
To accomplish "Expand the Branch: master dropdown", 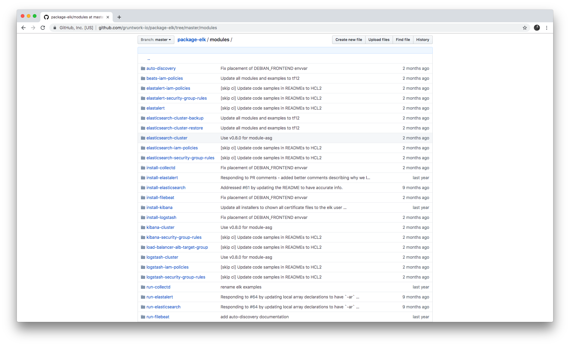I will 156,40.
